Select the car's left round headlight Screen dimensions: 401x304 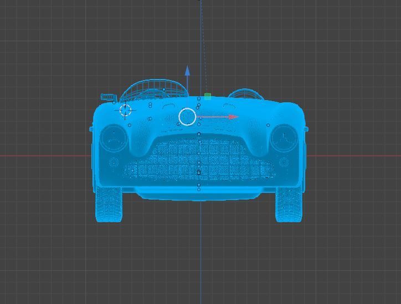click(x=114, y=138)
